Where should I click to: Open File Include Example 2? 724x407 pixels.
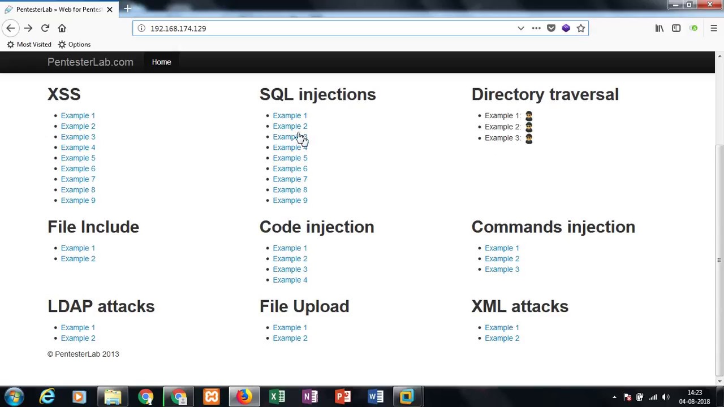pyautogui.click(x=78, y=259)
